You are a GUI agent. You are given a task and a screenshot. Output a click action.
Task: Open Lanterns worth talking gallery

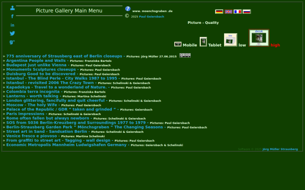pos(33,96)
